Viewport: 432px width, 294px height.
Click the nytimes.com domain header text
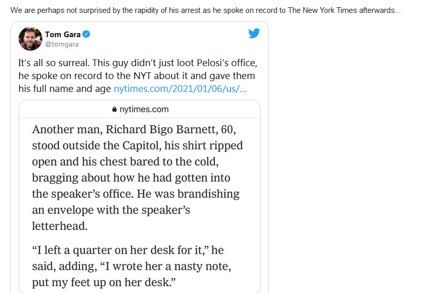[x=144, y=110]
